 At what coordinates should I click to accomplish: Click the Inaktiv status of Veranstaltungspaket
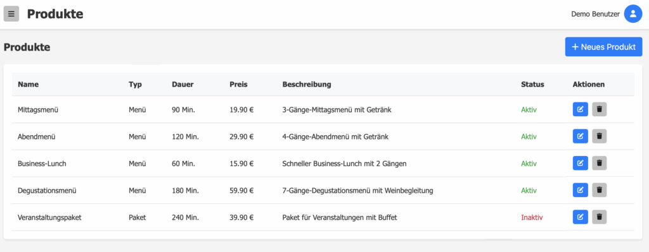coord(532,217)
